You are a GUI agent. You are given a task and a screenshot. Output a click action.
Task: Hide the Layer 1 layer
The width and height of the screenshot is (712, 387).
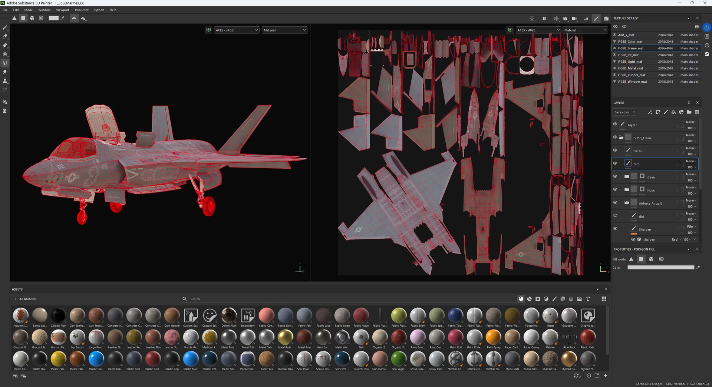point(615,124)
